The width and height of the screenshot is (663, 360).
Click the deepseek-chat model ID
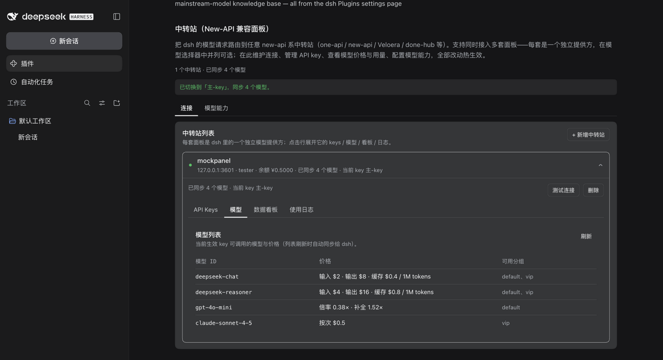pyautogui.click(x=217, y=277)
